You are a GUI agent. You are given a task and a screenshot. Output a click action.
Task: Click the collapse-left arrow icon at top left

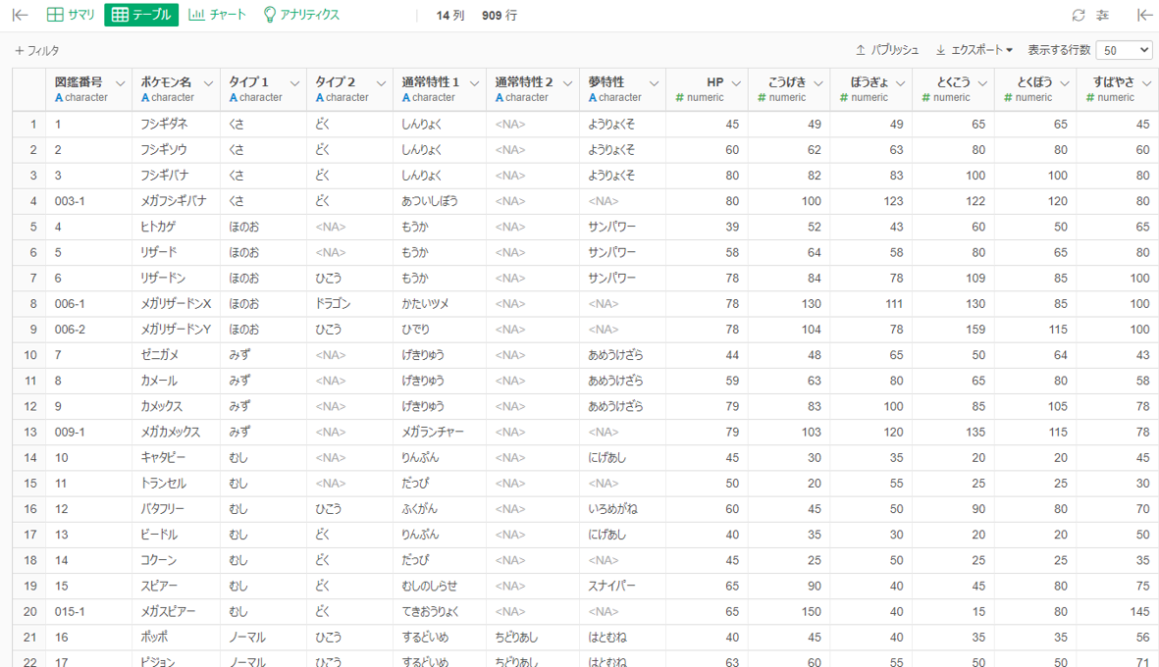point(20,15)
